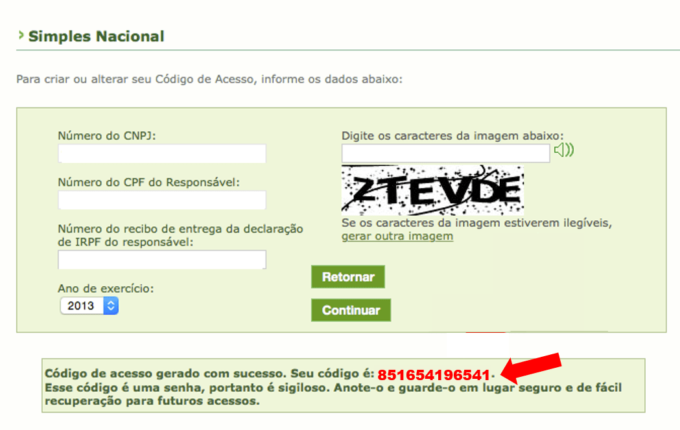Click the green arrow beside Simples Nacional

pyautogui.click(x=21, y=35)
